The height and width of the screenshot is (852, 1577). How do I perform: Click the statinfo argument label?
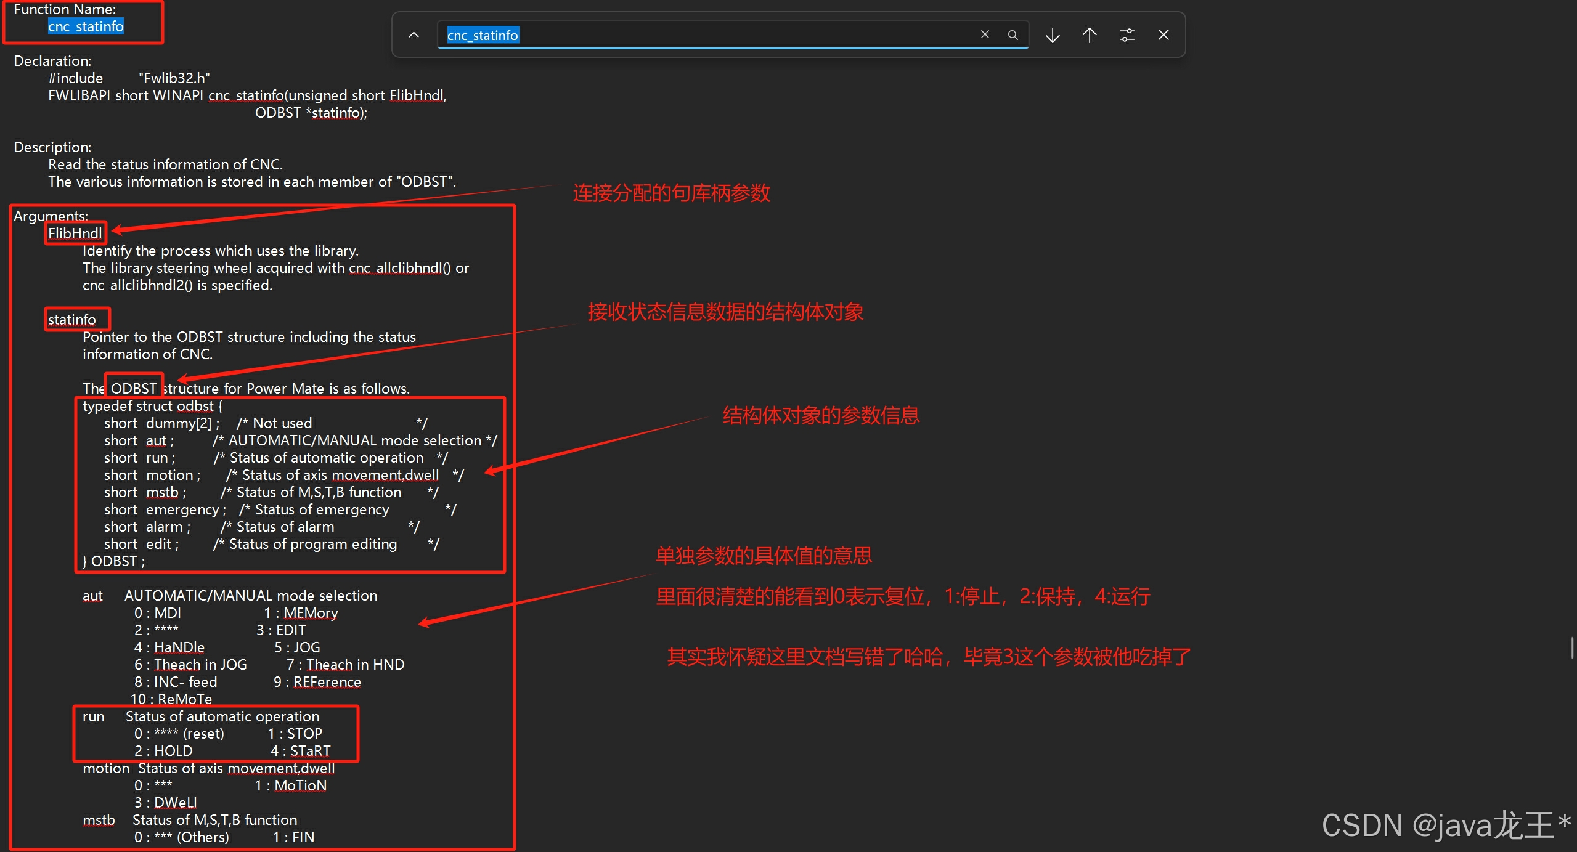click(x=72, y=320)
